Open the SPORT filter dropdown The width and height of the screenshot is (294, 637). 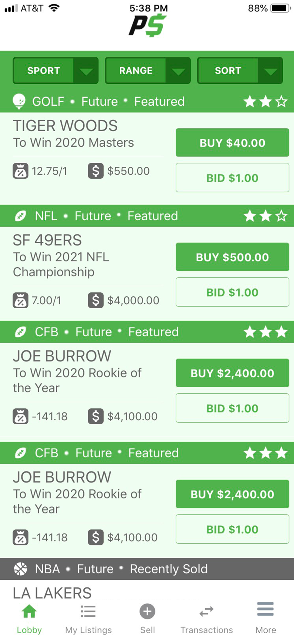(x=56, y=71)
